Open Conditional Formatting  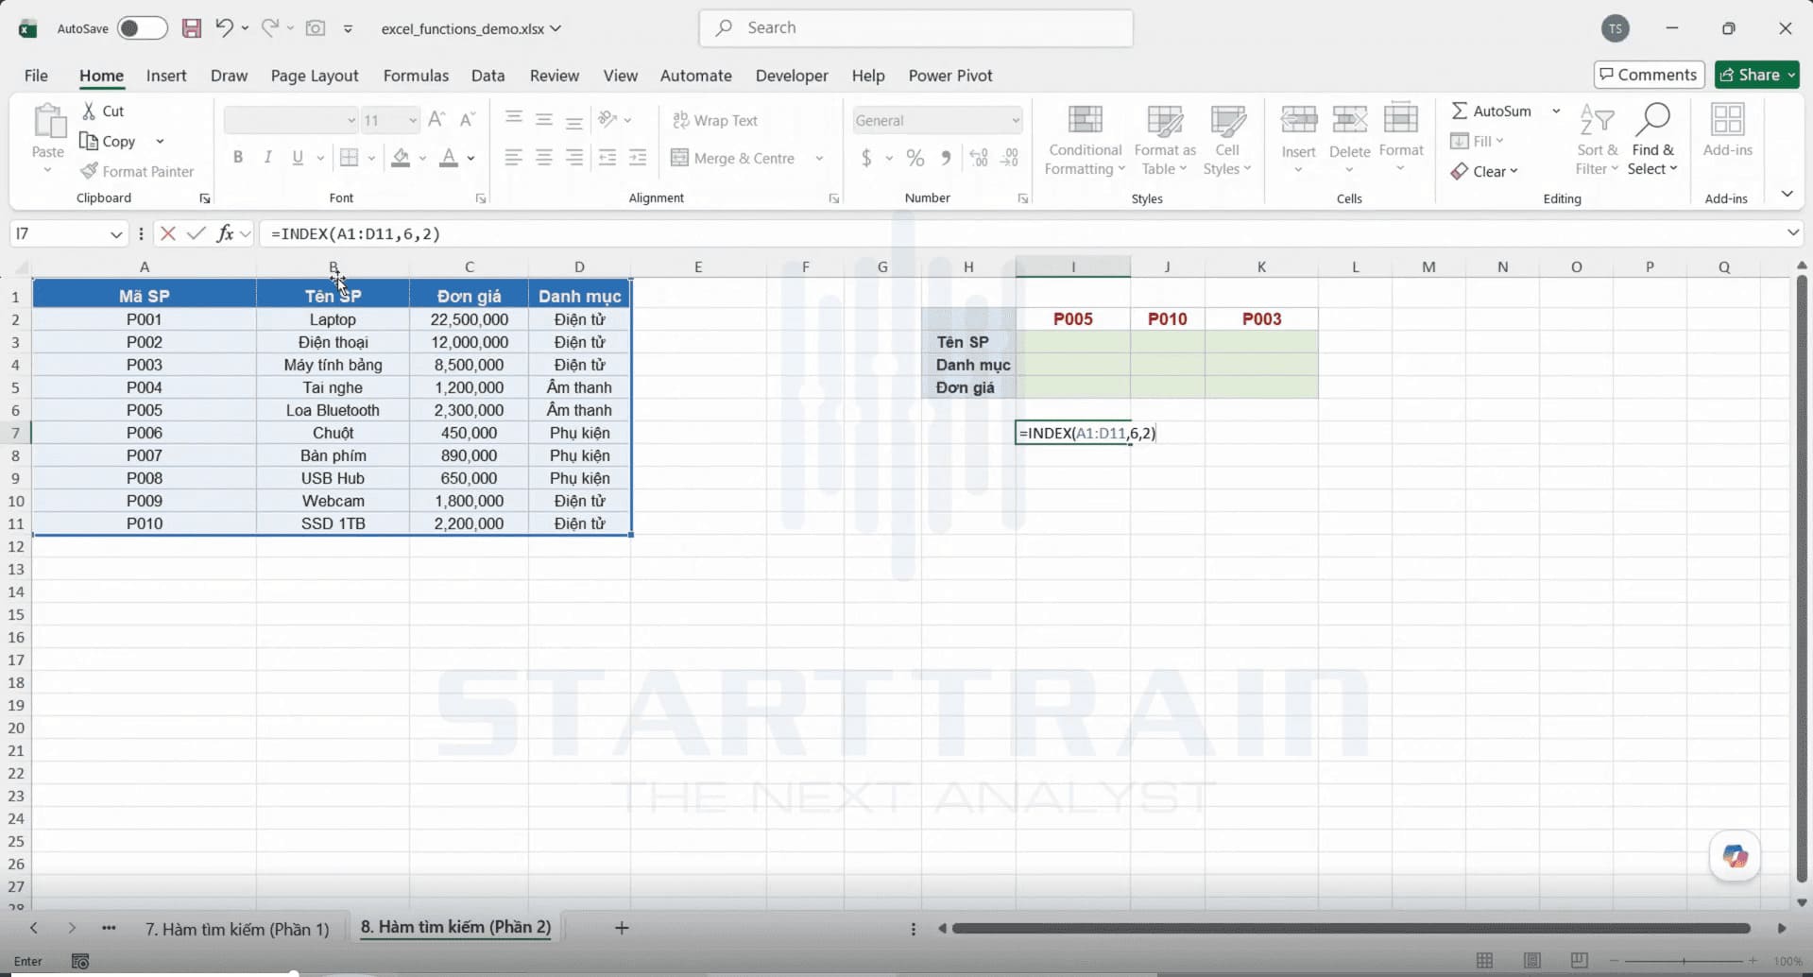tap(1085, 140)
